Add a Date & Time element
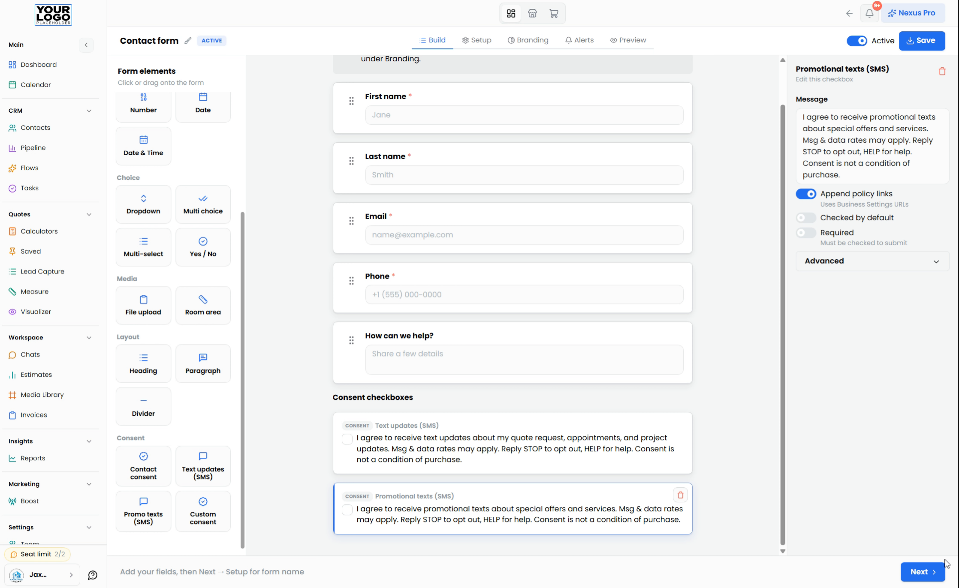Screen dimensions: 959x588 pyautogui.click(x=143, y=146)
